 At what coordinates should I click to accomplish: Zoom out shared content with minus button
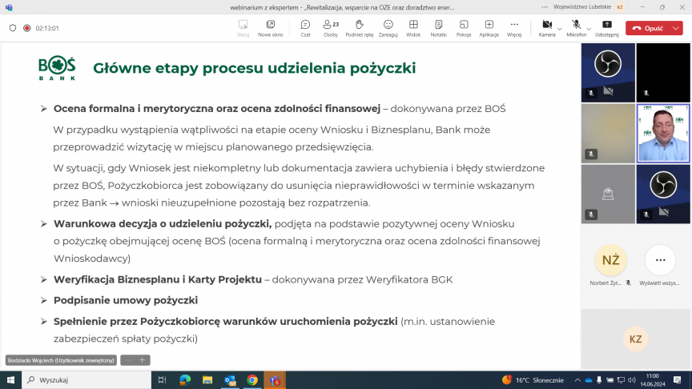pyautogui.click(x=128, y=360)
